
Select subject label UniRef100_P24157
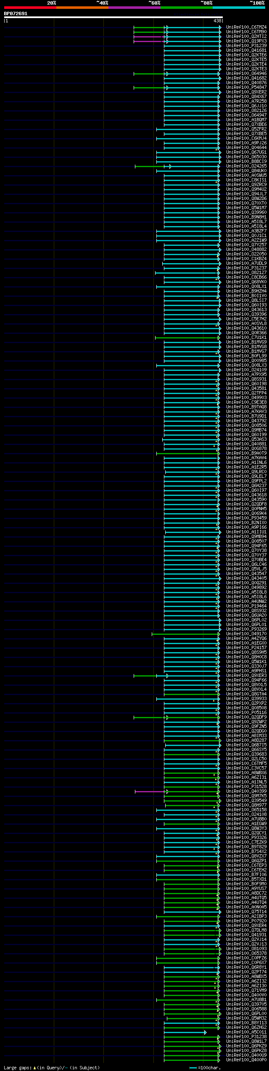tap(246, 648)
